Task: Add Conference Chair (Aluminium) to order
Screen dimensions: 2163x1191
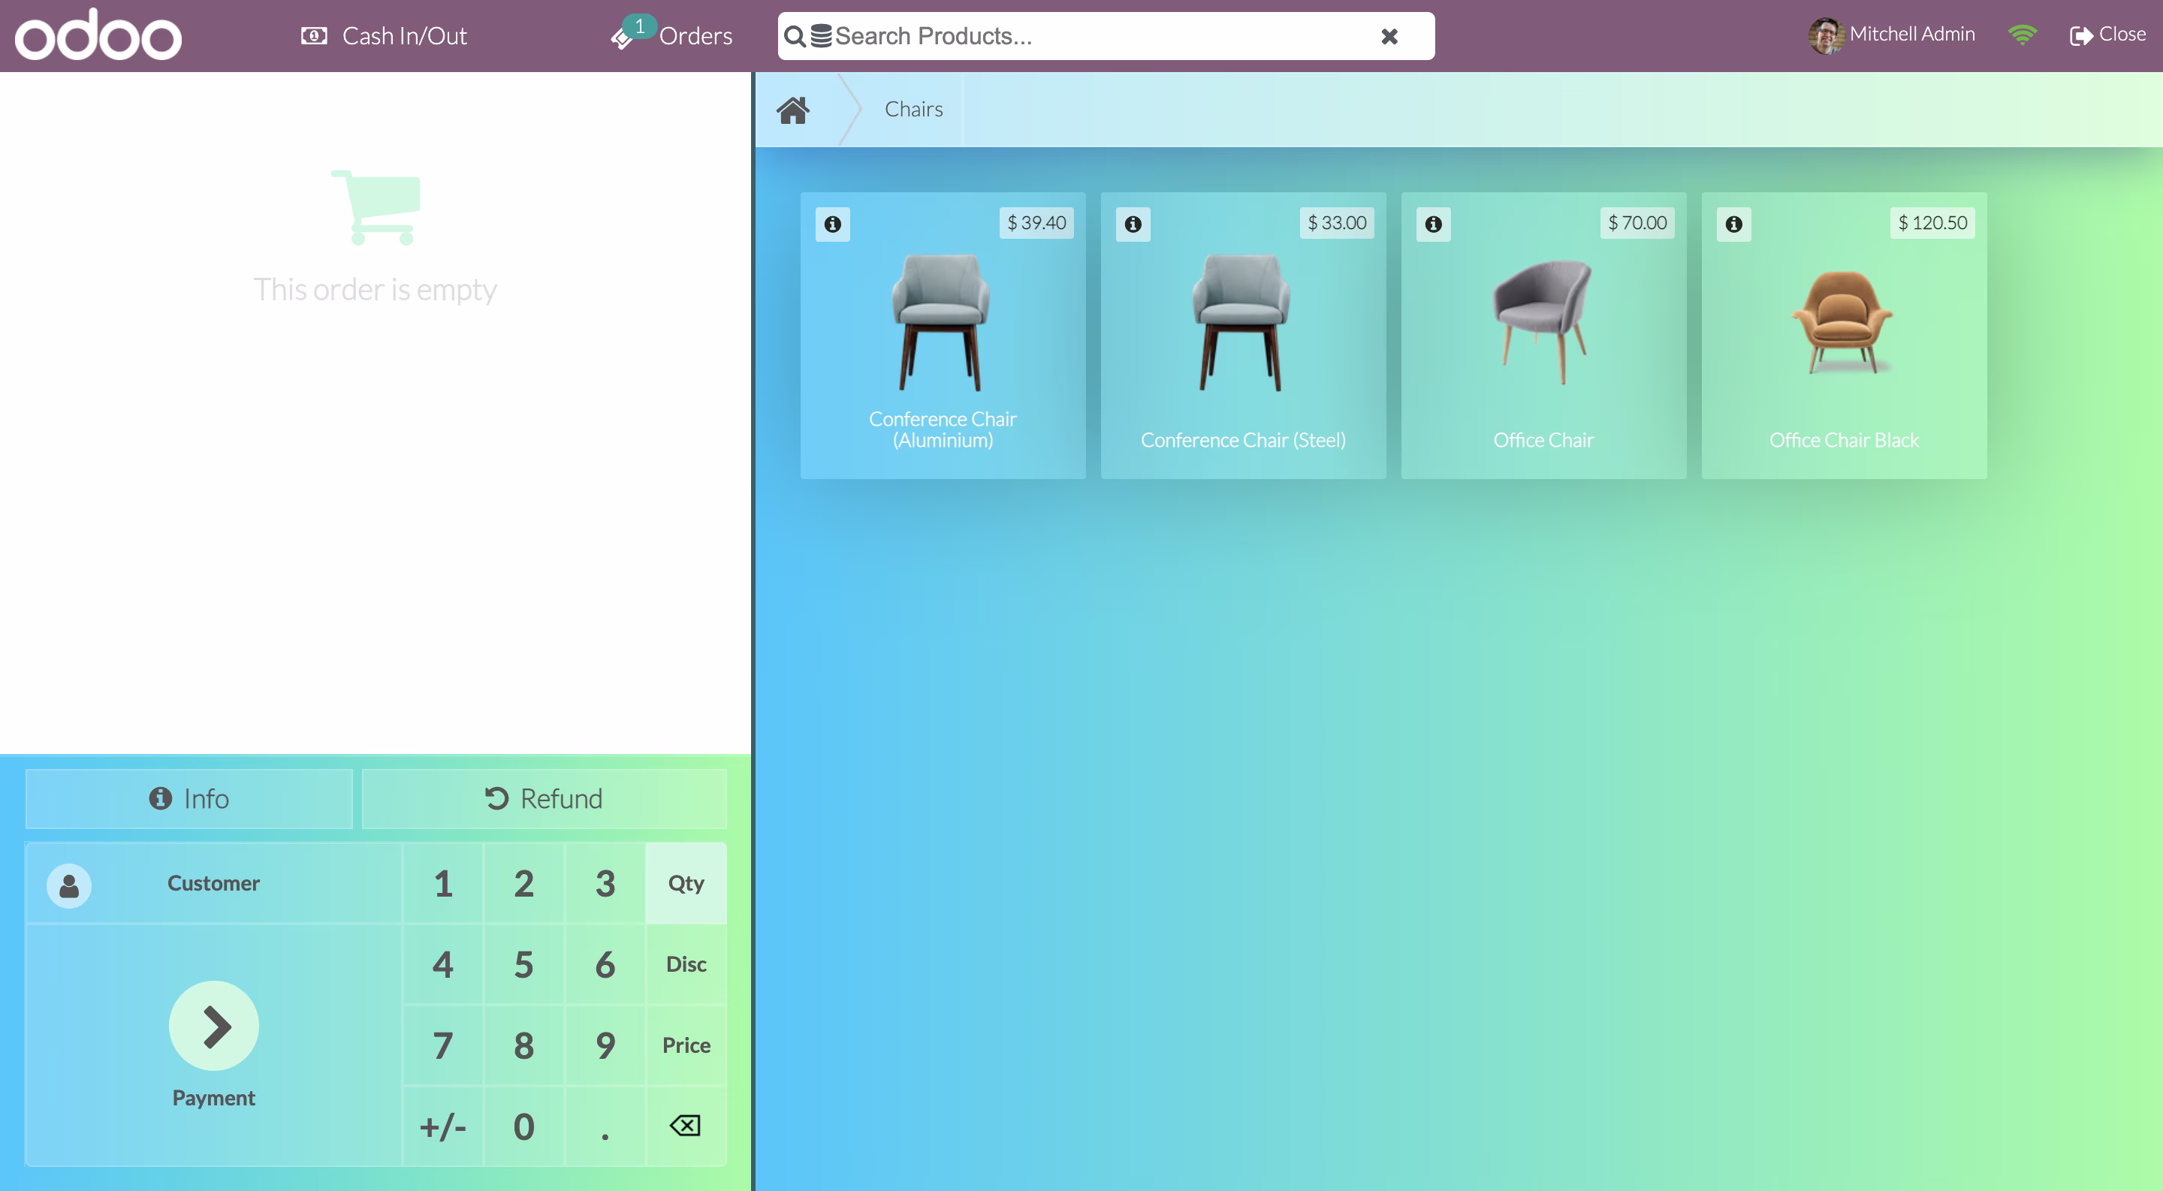Action: coord(943,336)
